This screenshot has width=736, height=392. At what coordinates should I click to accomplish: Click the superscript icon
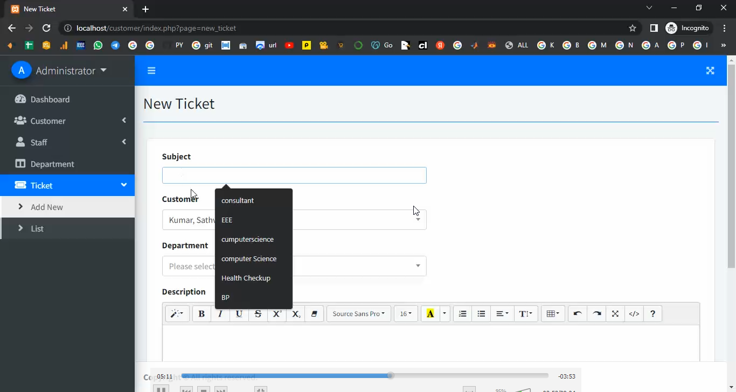pos(277,314)
